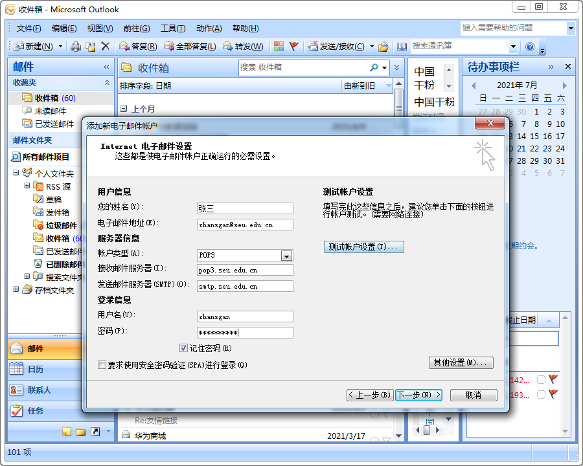The width and height of the screenshot is (583, 466).
Task: Click the Address Book icon in toolbar
Action: pyautogui.click(x=402, y=47)
